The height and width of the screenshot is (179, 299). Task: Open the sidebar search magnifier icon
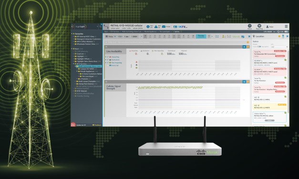click(x=100, y=27)
